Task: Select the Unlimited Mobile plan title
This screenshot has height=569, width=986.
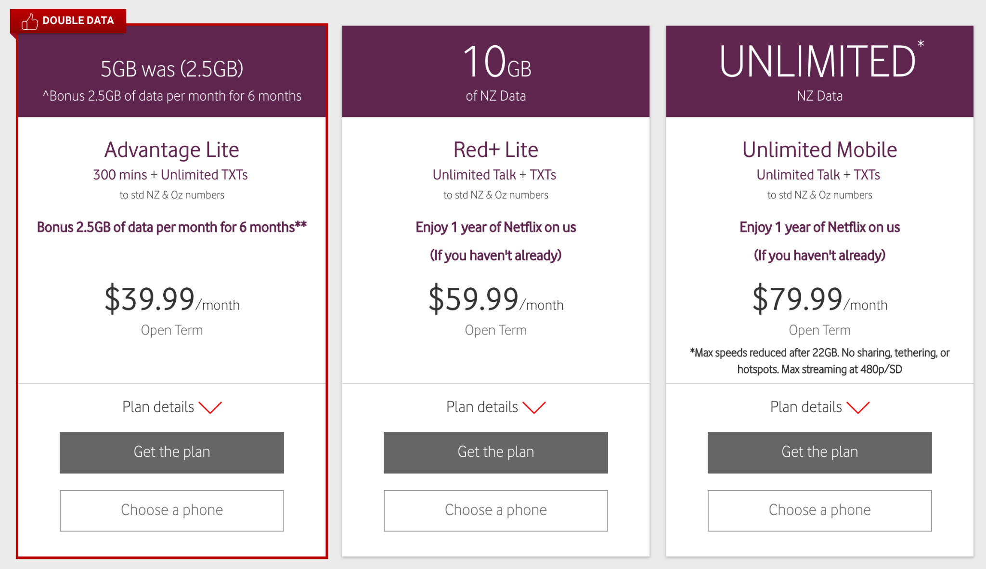Action: pos(820,150)
